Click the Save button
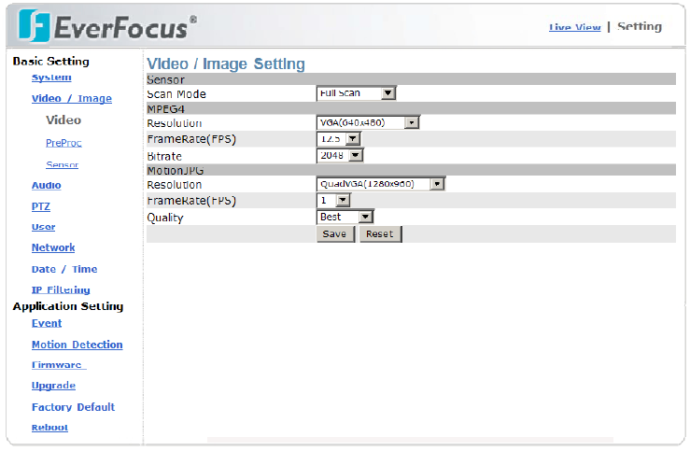The height and width of the screenshot is (451, 690). click(x=335, y=234)
